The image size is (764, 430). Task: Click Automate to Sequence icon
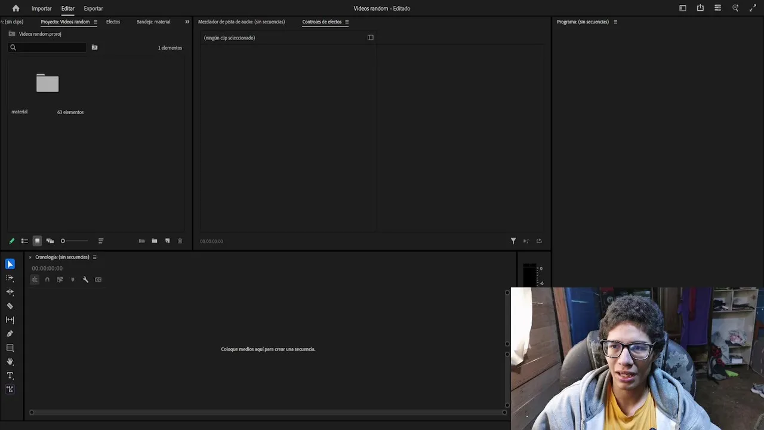pos(141,241)
